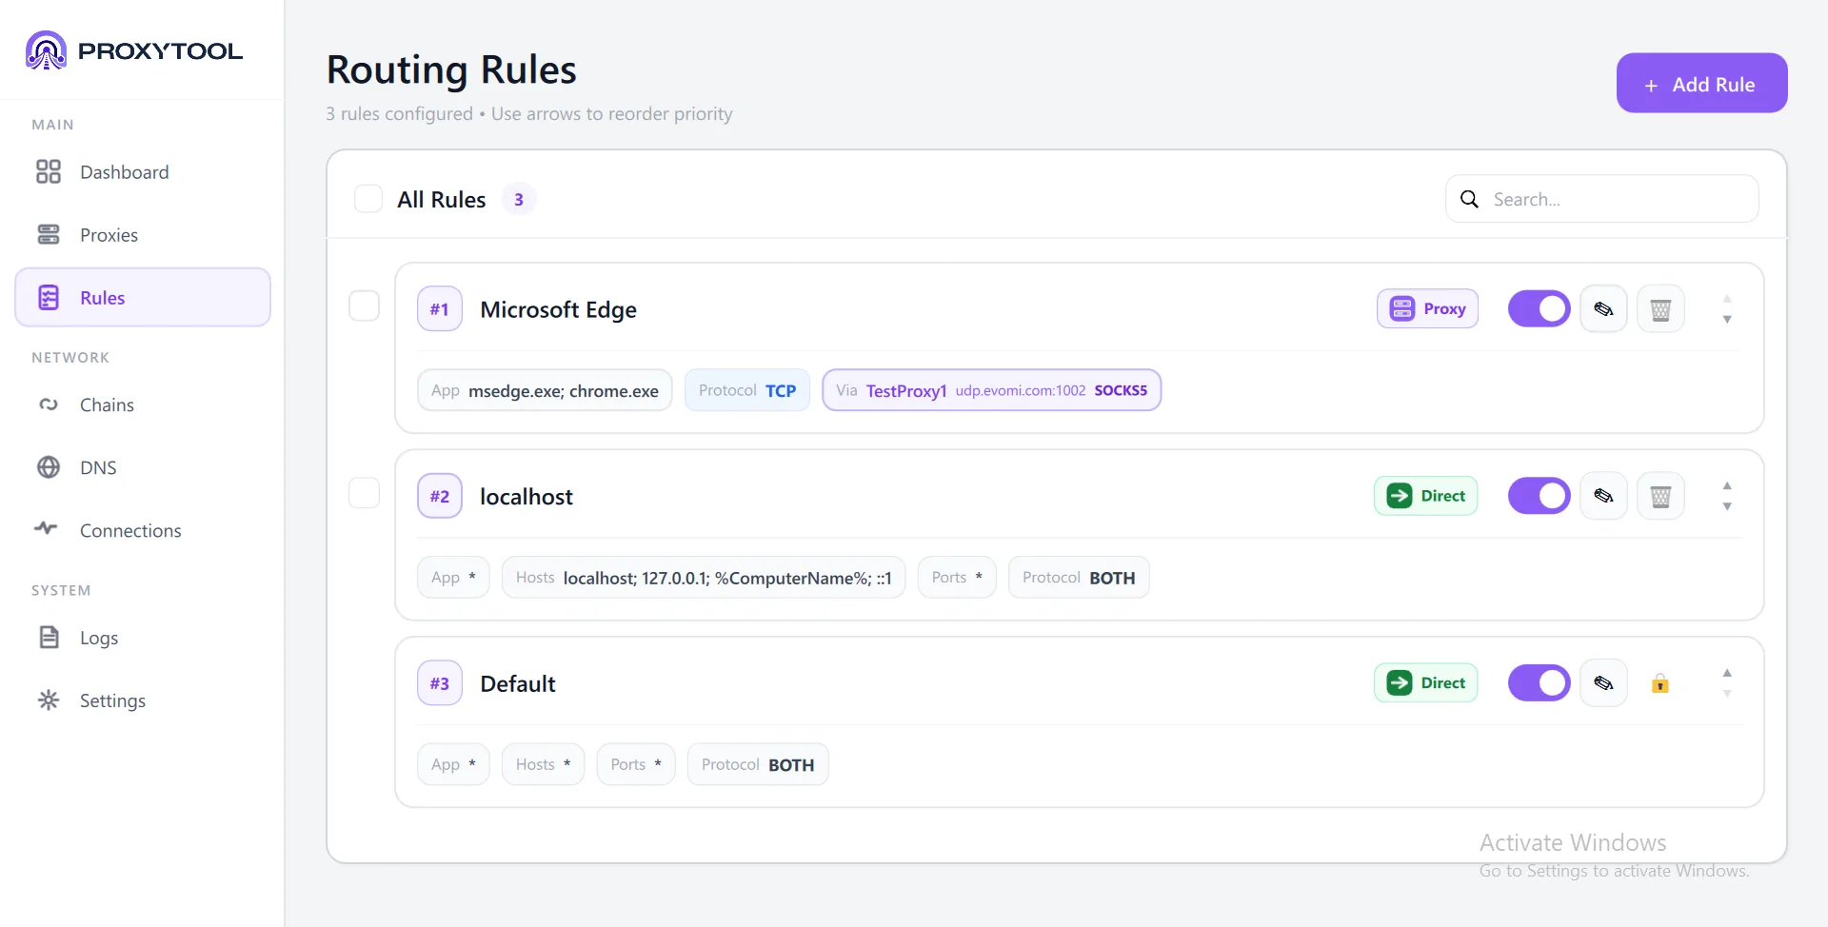
Task: Click the Protocol TCP chip
Action: click(747, 390)
